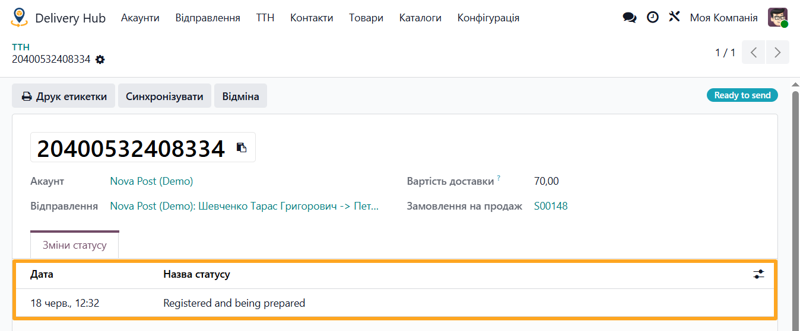Open the gear actions menu beside 20400532408334
The width and height of the screenshot is (800, 331).
100,59
